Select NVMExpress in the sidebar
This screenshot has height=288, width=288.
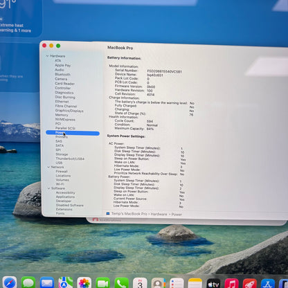65,120
